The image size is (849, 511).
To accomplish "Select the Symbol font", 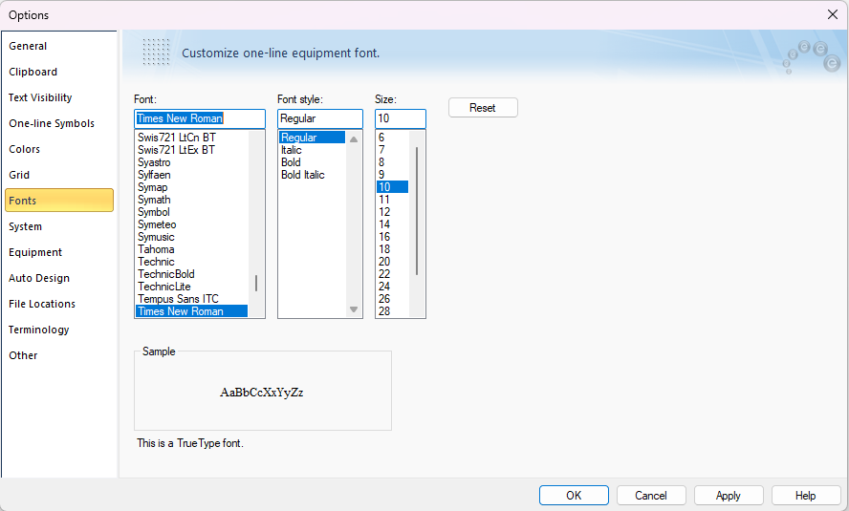I will tap(191, 212).
